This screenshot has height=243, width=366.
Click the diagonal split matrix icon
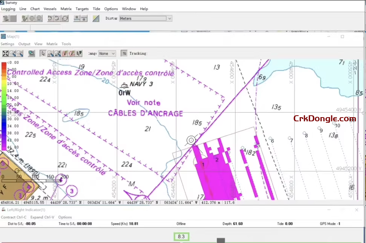96,18
